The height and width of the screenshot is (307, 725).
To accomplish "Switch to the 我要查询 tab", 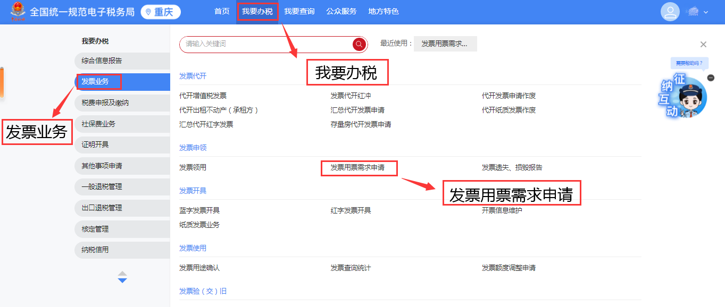I will [x=299, y=12].
